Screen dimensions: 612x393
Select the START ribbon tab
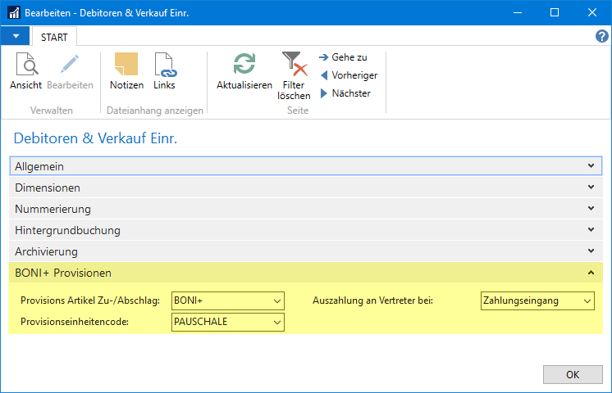coord(55,37)
